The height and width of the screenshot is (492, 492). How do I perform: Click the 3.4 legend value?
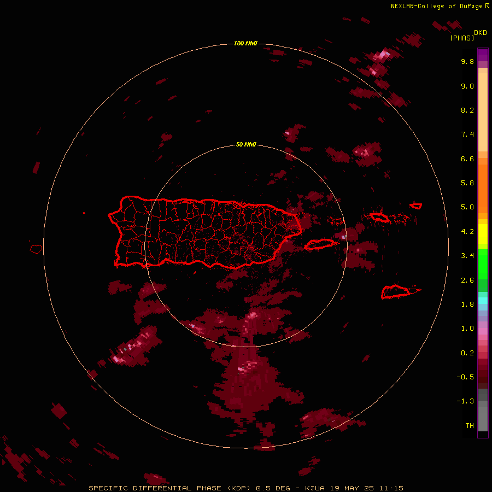pyautogui.click(x=467, y=256)
